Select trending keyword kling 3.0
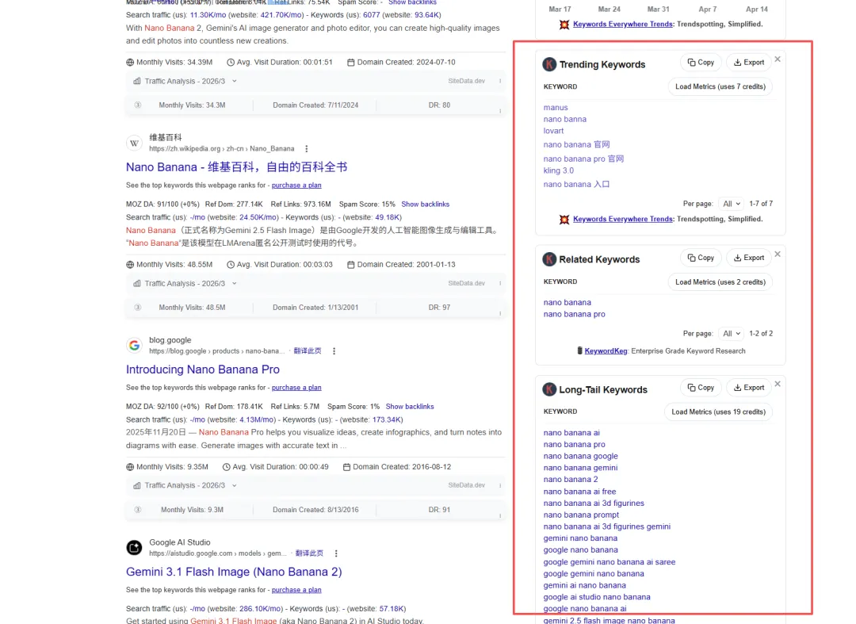The width and height of the screenshot is (856, 624). coord(559,171)
